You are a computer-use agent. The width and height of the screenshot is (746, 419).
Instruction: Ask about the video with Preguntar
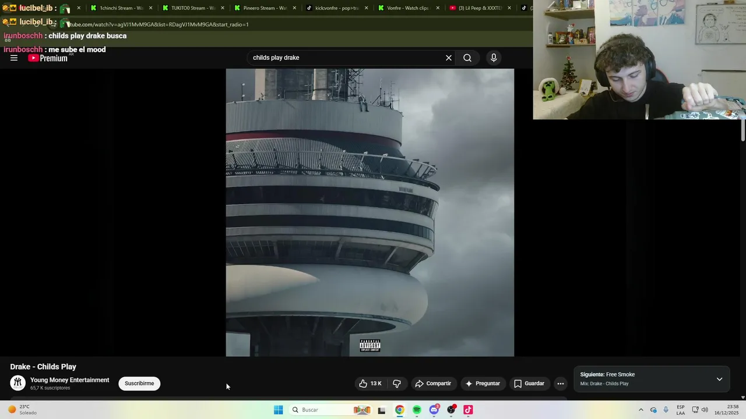click(483, 384)
